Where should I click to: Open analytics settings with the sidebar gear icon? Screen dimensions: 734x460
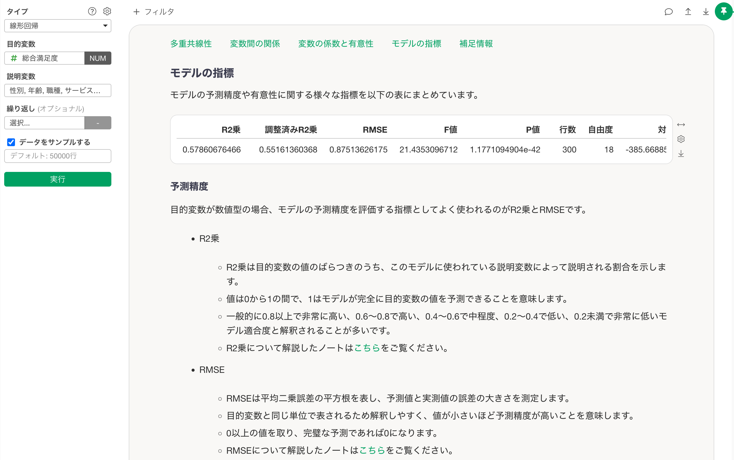107,11
